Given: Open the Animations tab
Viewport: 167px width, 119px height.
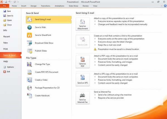Looking at the screenshot, I should coord(60,6).
